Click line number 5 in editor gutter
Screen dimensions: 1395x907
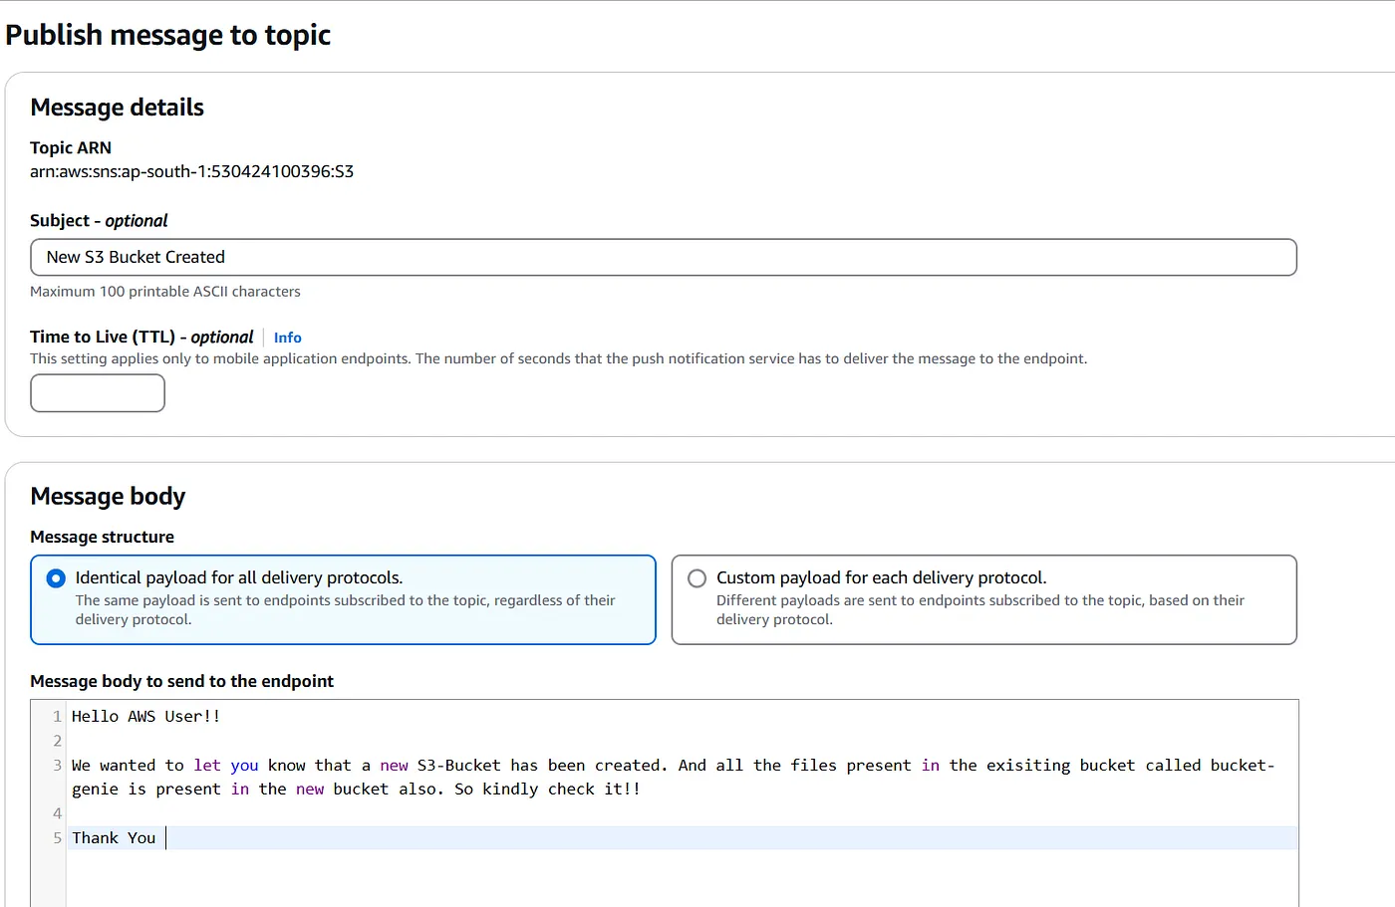tap(57, 838)
